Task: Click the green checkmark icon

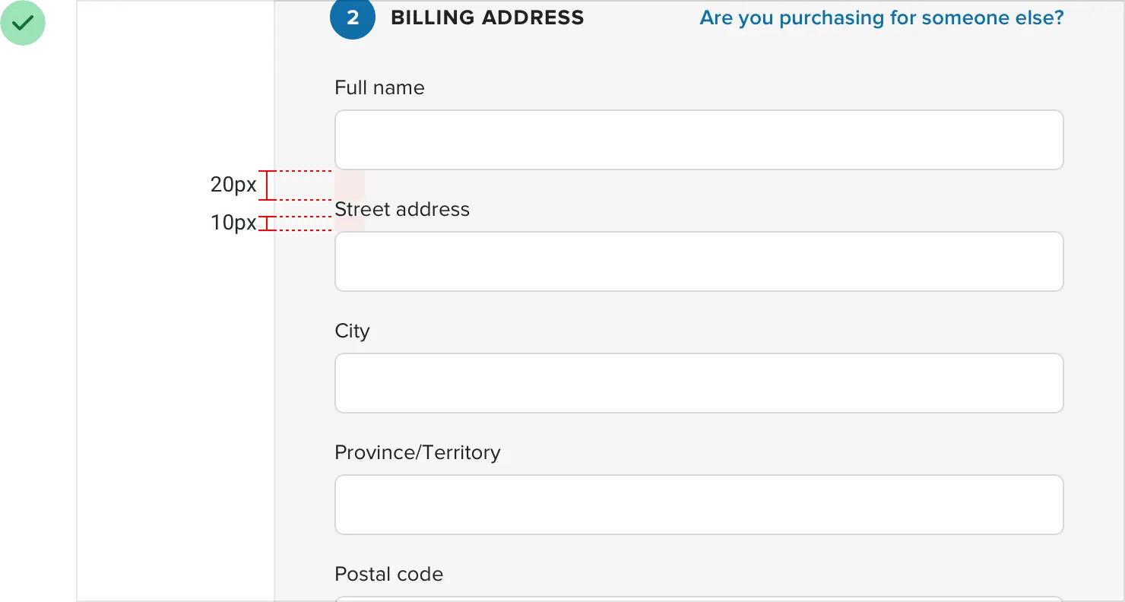Action: point(24,23)
